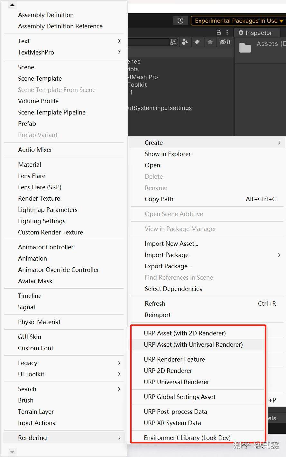Filter assets by label with the tag icon
The height and width of the screenshot is (457, 286).
pyautogui.click(x=198, y=42)
